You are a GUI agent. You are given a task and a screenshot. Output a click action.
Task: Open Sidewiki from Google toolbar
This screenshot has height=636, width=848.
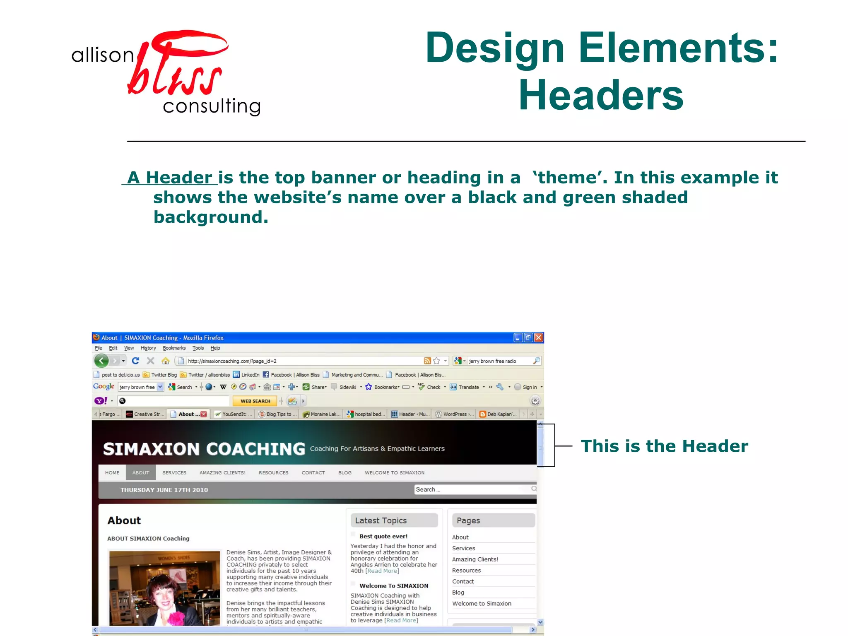point(344,387)
